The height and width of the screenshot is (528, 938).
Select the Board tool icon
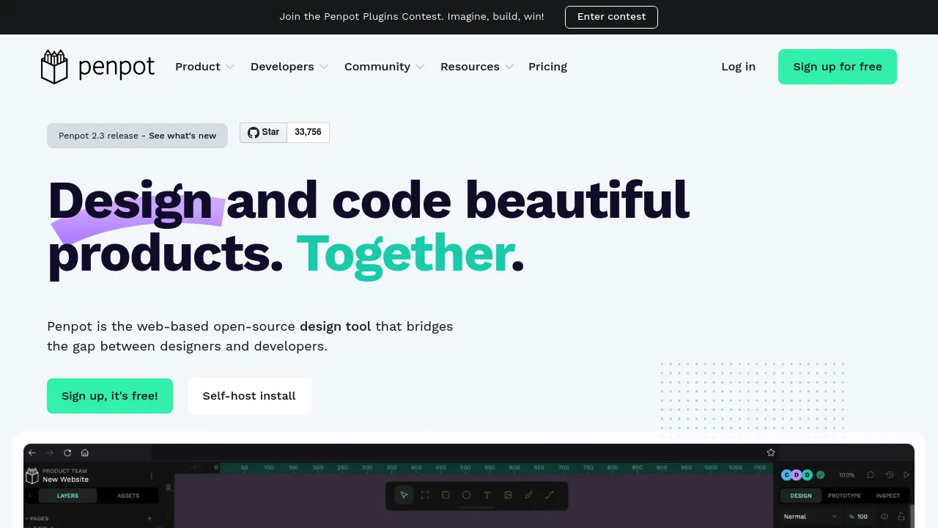coord(424,495)
